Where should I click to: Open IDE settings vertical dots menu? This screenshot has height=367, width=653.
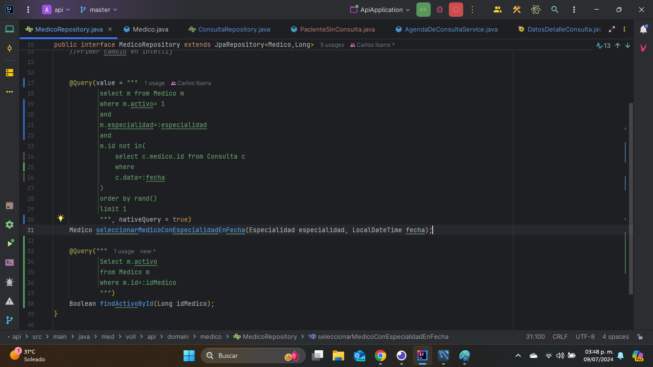(574, 10)
